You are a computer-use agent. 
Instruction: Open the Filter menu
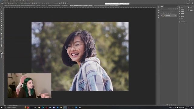click(21, 1)
